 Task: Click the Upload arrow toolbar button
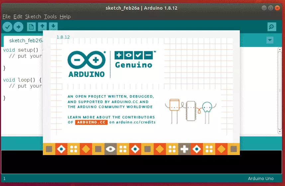click(18, 27)
